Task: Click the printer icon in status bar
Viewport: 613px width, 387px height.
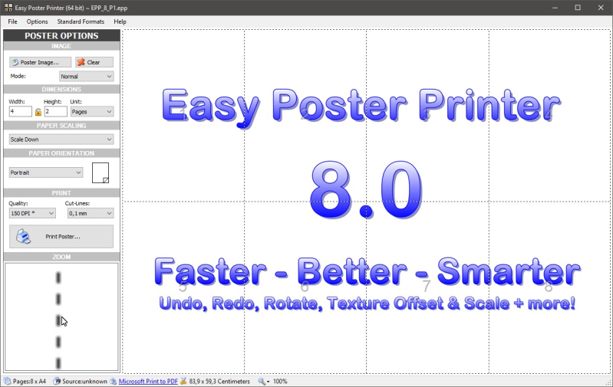Action: 113,381
